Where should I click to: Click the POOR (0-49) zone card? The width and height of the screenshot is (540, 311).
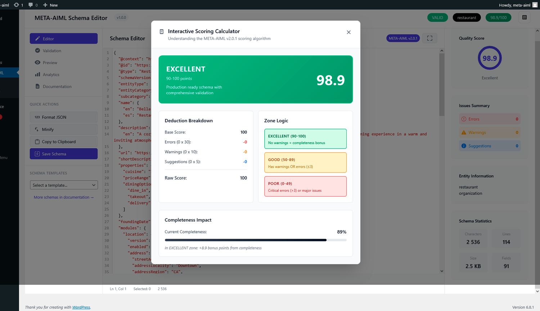305,186
